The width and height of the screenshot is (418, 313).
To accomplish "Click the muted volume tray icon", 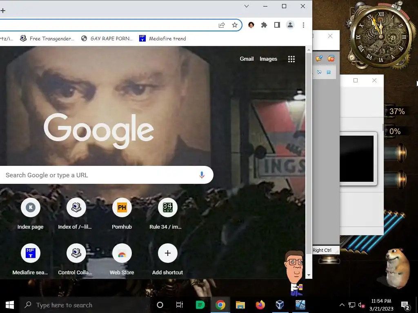I will coord(362,305).
